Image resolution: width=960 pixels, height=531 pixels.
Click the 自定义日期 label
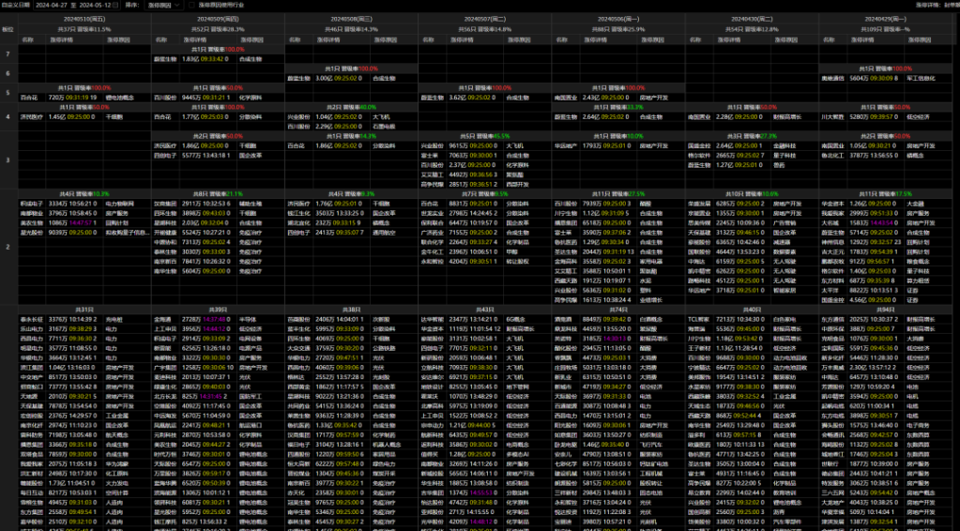tap(14, 5)
